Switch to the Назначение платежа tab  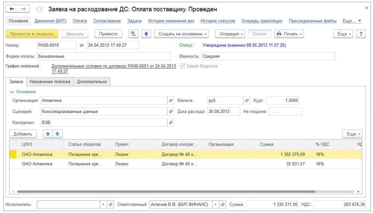[x=50, y=81]
